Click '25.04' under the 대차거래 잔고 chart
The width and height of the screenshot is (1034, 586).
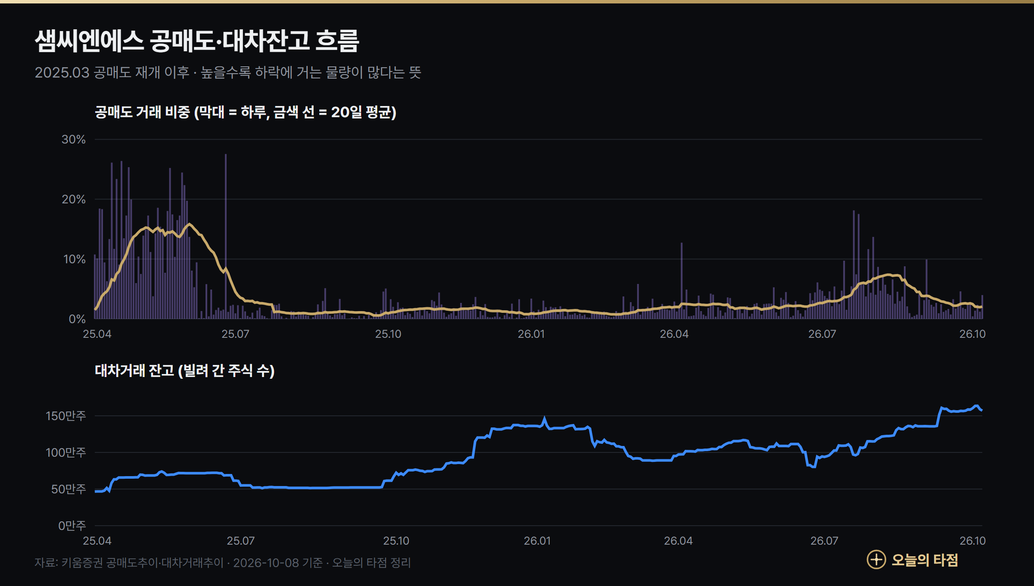[x=97, y=541]
